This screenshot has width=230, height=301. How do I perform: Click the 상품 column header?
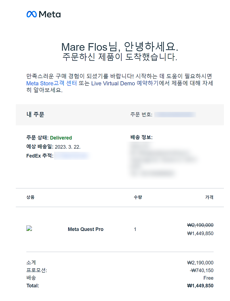(x=30, y=197)
